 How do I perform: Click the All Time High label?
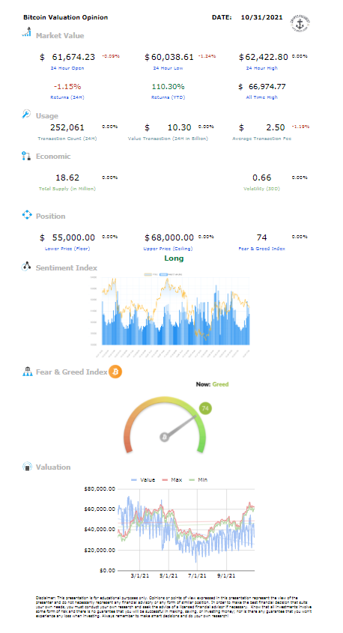point(262,97)
